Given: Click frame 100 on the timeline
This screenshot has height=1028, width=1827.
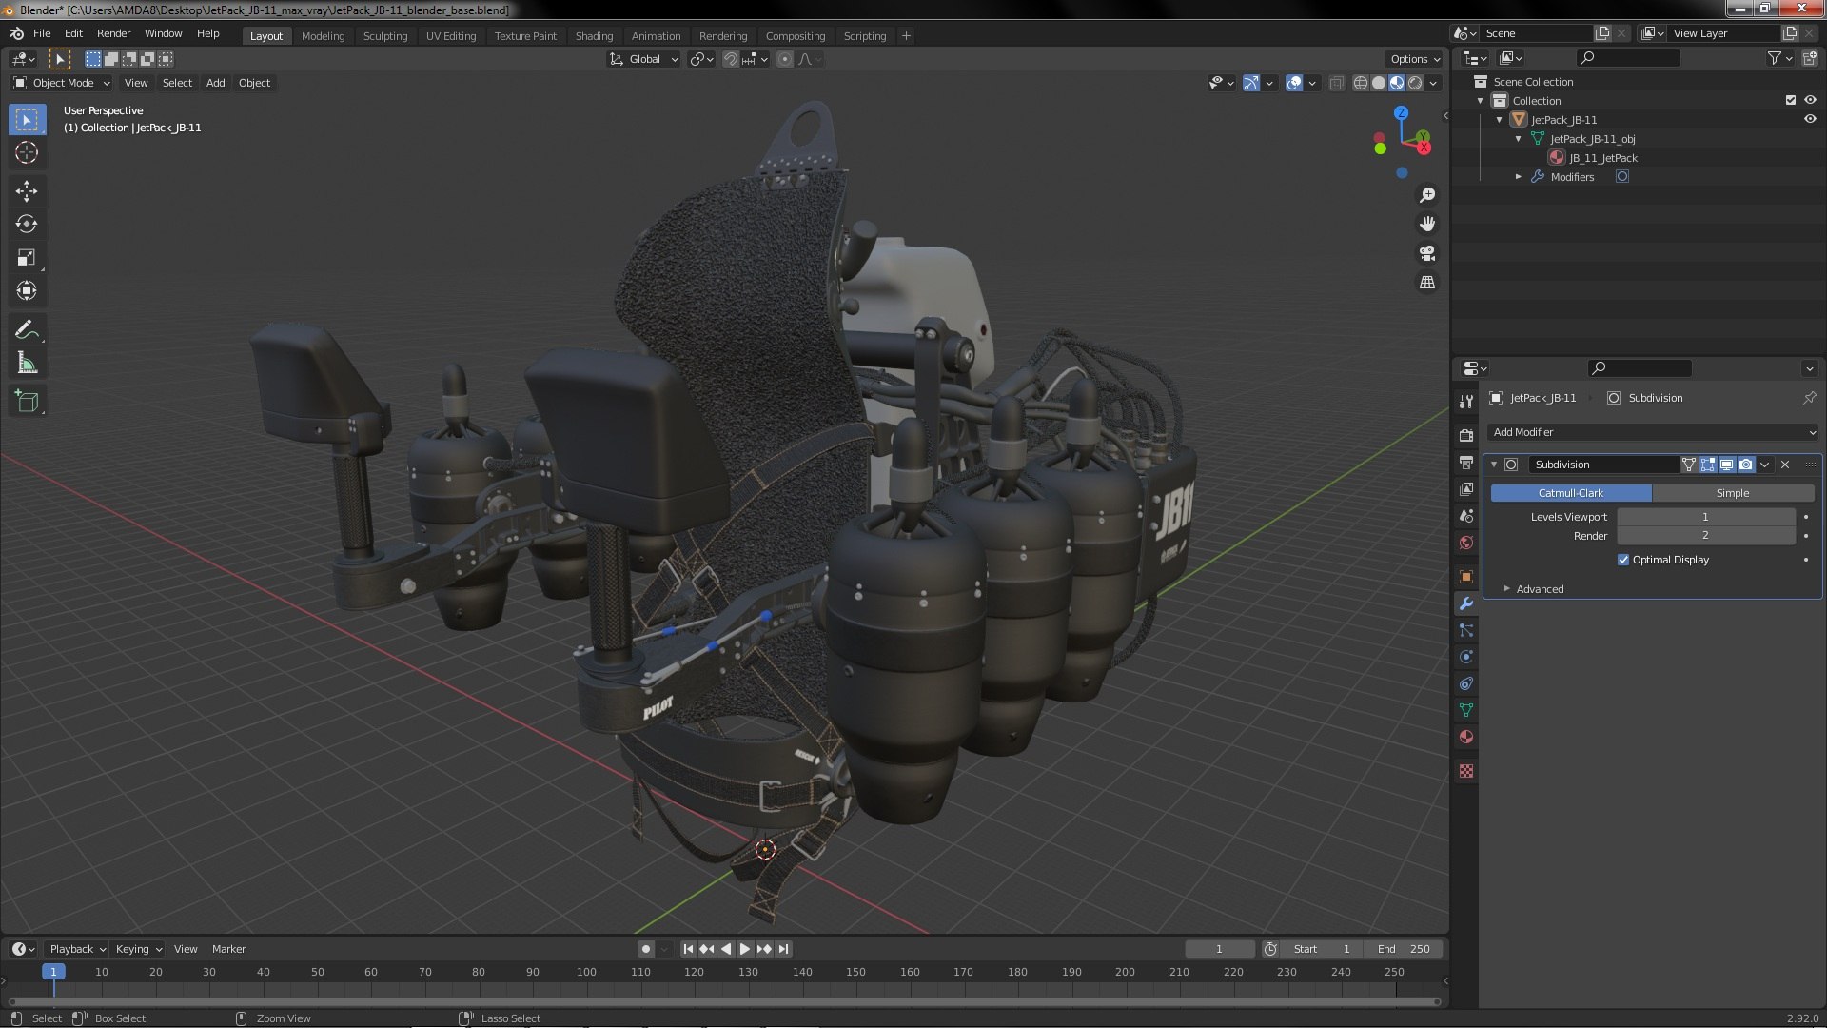Looking at the screenshot, I should (586, 972).
